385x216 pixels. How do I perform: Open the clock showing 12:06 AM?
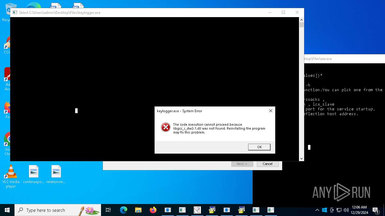coord(359,210)
